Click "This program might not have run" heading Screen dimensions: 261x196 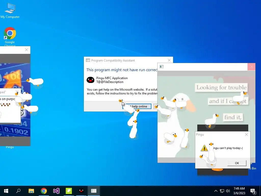[122, 70]
